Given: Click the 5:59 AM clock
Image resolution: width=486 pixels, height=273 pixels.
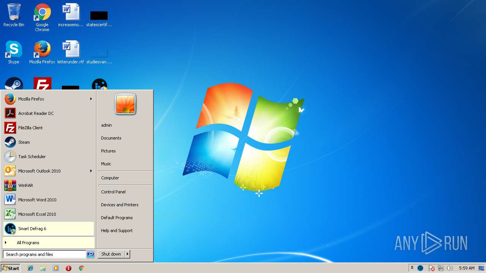Looking at the screenshot, I should 467,268.
